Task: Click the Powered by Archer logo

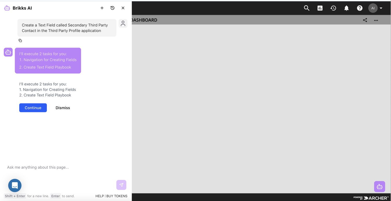Action: 371,198
